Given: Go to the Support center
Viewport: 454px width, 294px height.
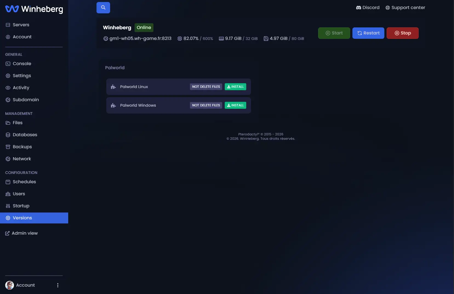Looking at the screenshot, I should click(x=405, y=8).
